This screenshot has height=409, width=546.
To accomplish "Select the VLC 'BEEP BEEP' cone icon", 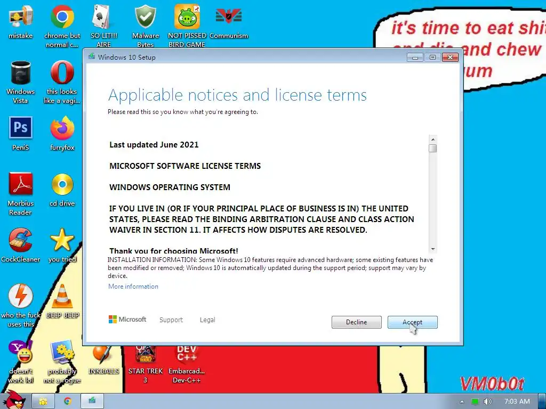I will (62, 301).
